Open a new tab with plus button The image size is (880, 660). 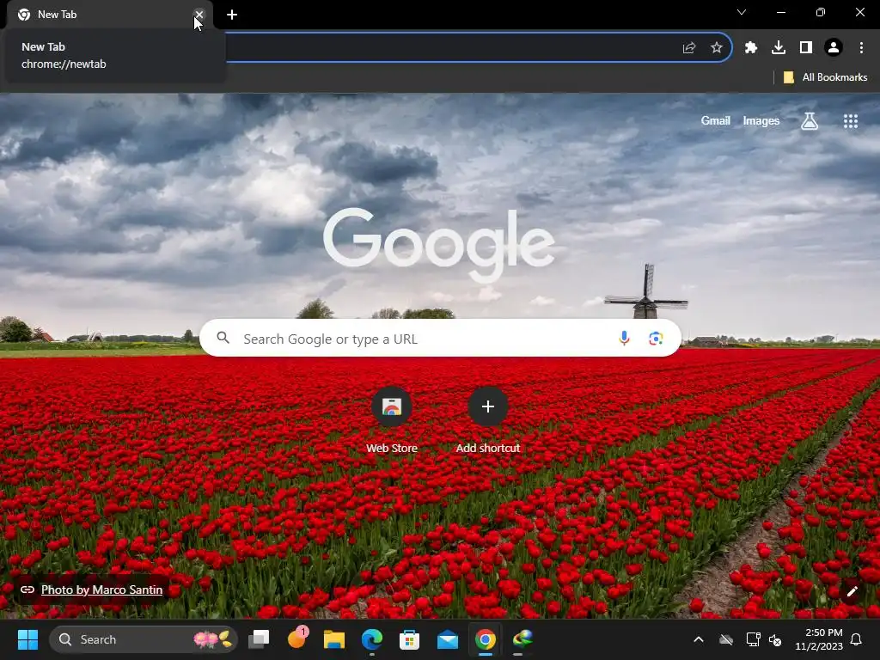232,15
